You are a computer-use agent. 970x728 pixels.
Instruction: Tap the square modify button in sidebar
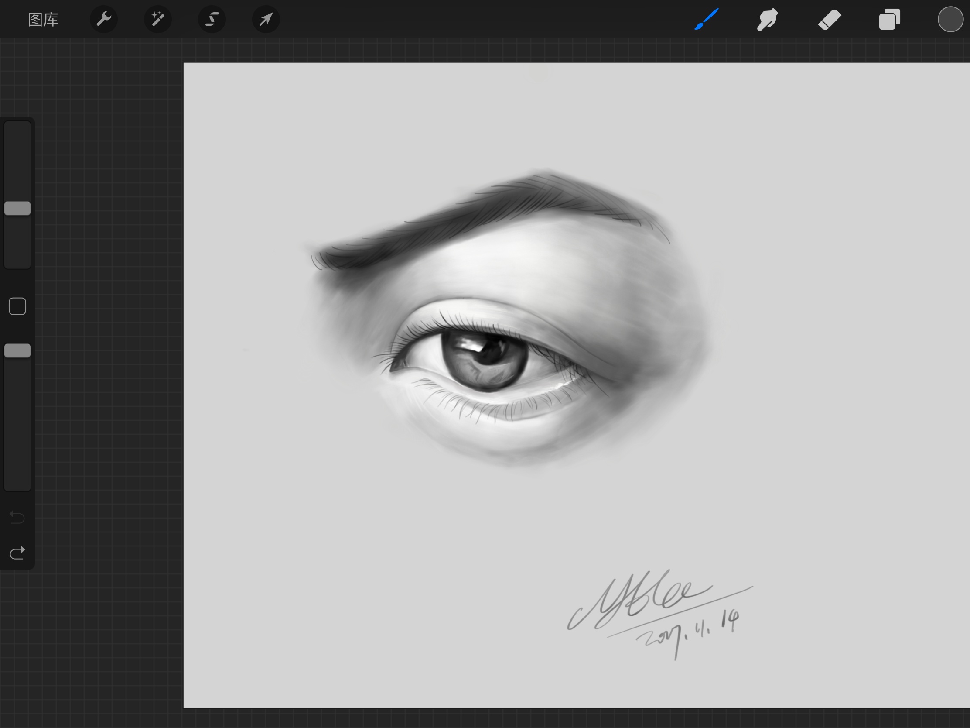click(17, 306)
